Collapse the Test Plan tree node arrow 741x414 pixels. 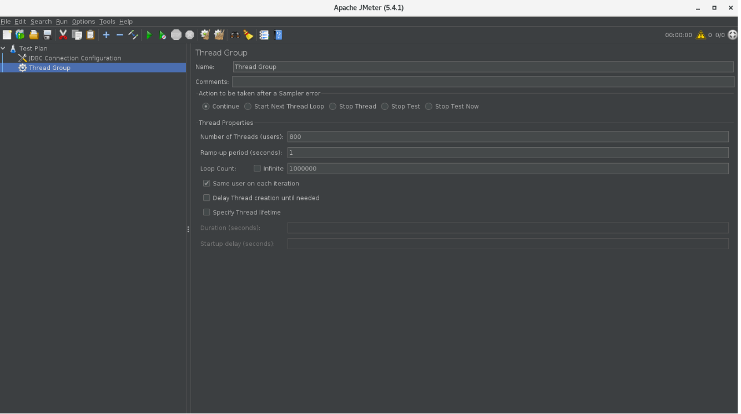[3, 48]
